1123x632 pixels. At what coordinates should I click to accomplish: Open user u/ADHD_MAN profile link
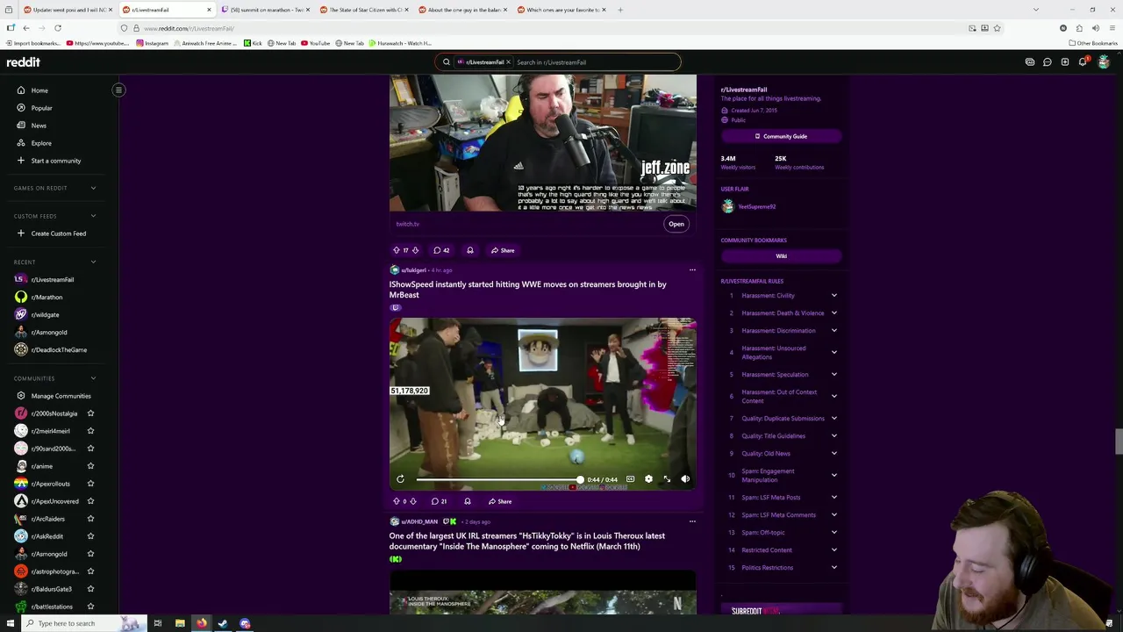[419, 521]
